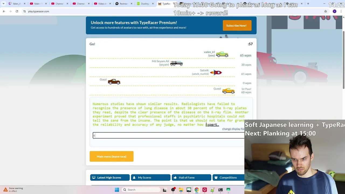
Task: Open the red circular app in taskbar
Action: (205, 190)
